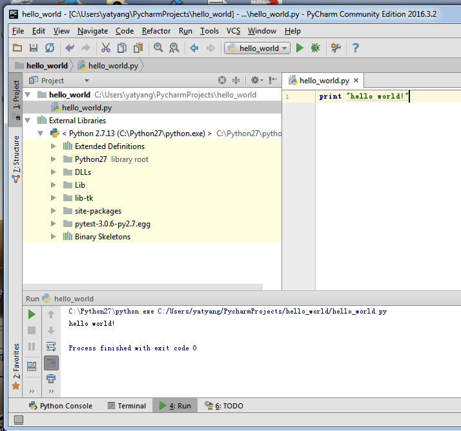
Task: Expand the DLLs folder
Action: point(53,172)
